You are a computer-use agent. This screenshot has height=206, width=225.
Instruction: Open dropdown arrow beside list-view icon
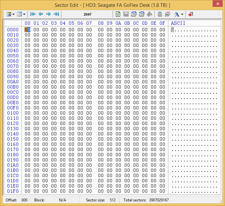(x=24, y=14)
